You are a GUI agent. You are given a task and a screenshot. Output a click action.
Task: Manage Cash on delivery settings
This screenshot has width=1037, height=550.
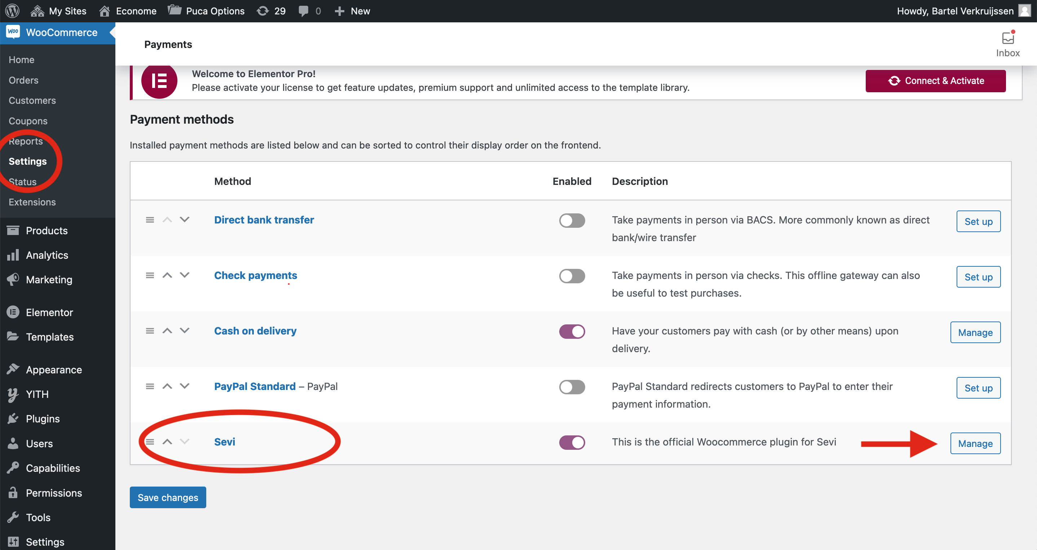coord(975,332)
